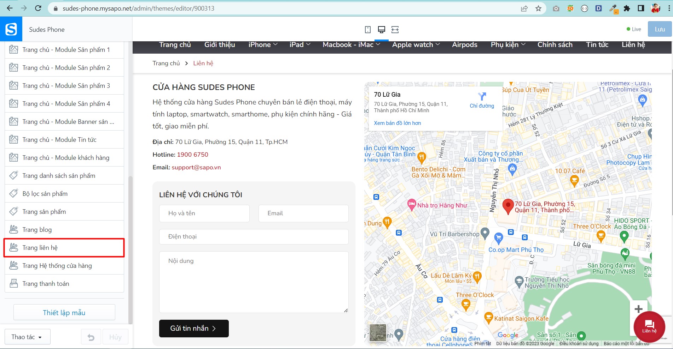
Task: Toggle the map satellite view thumbnail
Action: coord(378,332)
